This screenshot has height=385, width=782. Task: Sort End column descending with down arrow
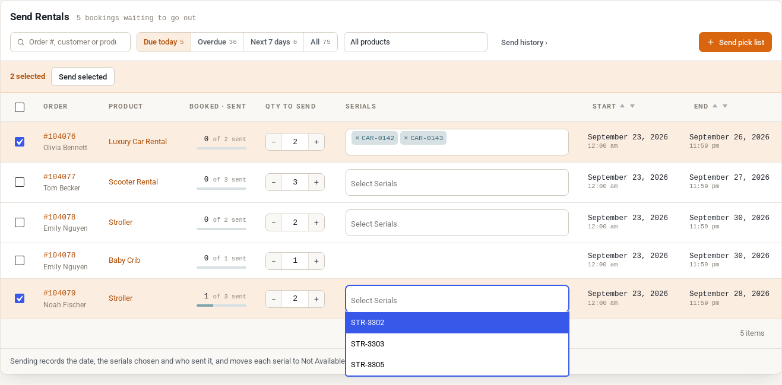tap(725, 106)
